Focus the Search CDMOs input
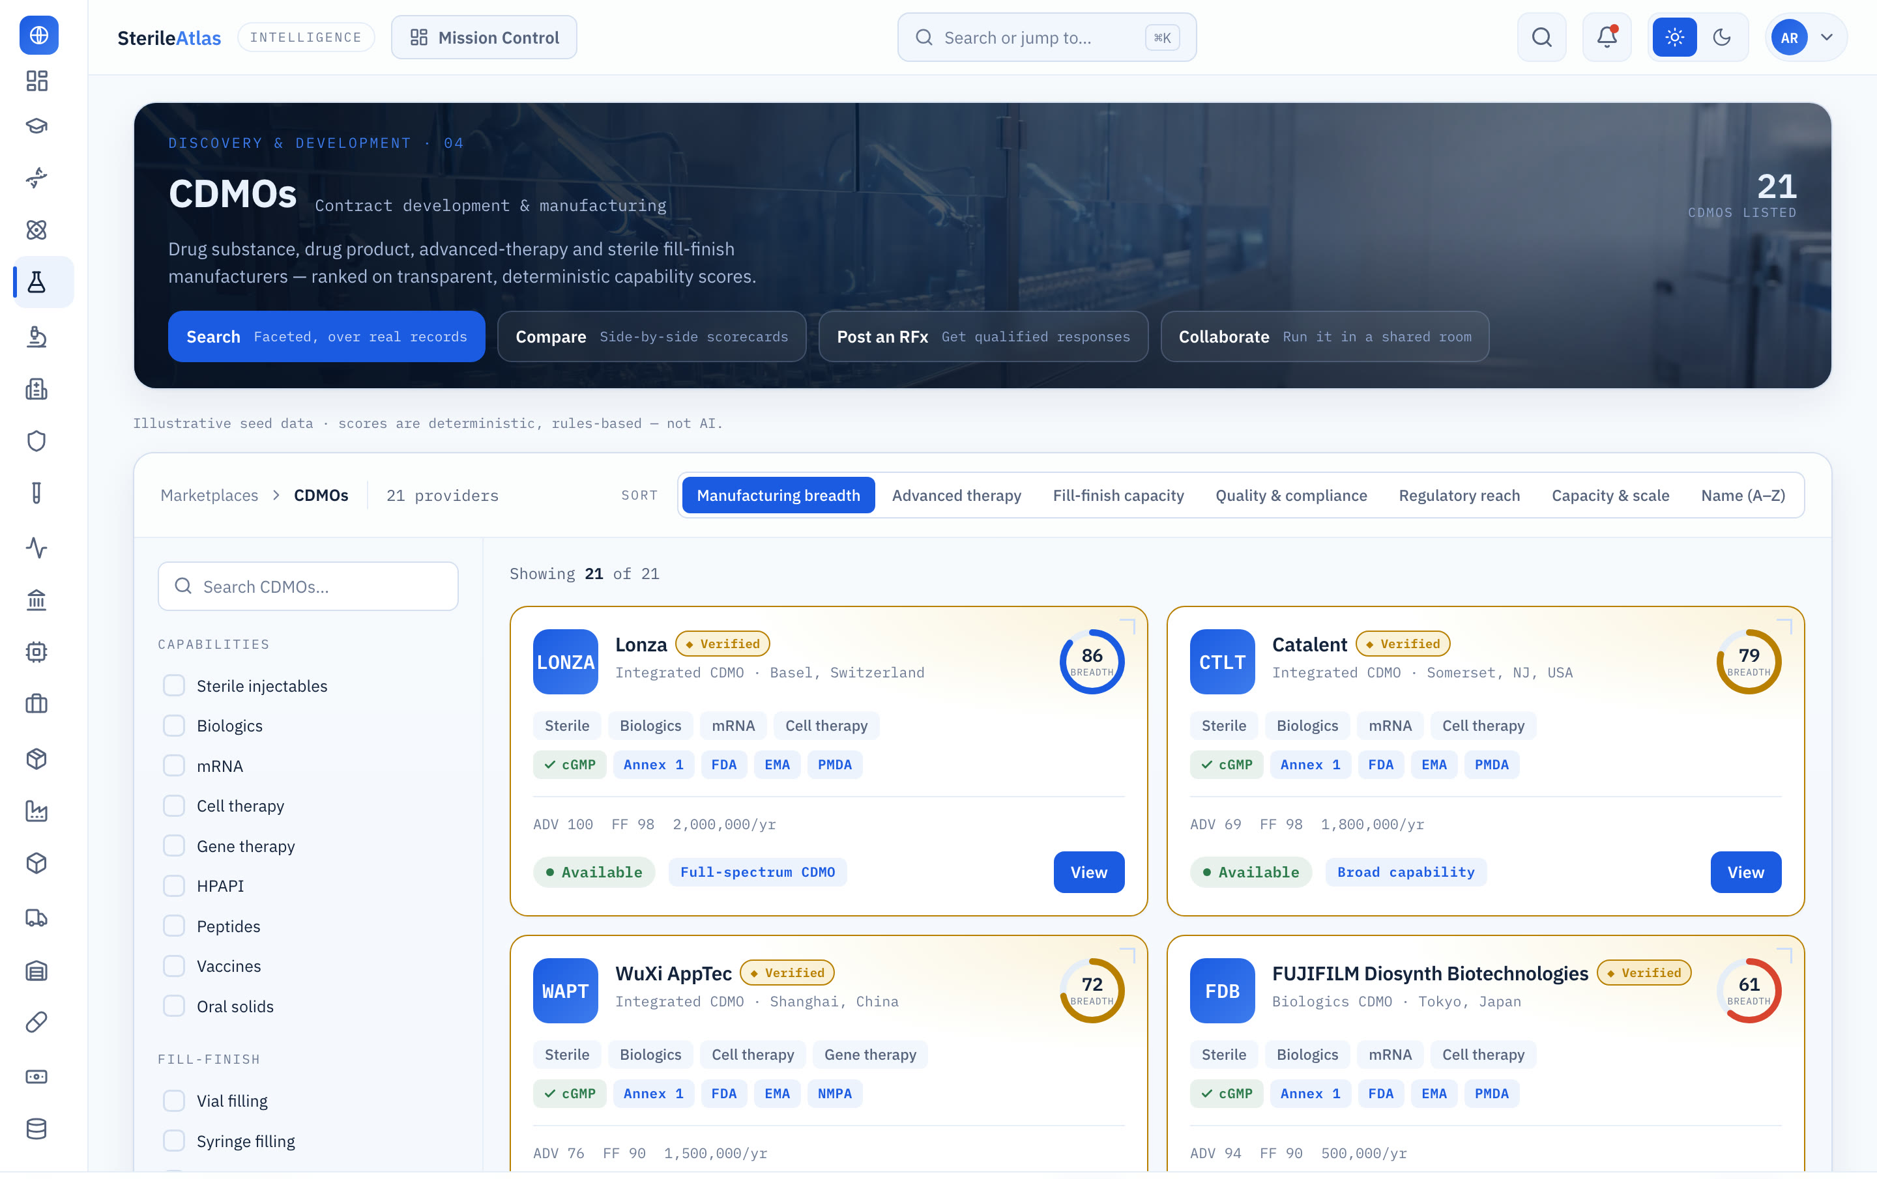Image resolution: width=1877 pixels, height=1179 pixels. [x=308, y=587]
